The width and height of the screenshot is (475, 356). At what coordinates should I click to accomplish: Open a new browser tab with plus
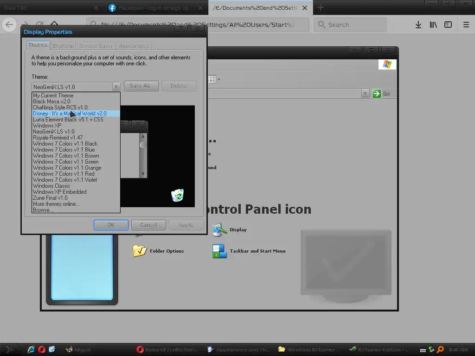(321, 8)
